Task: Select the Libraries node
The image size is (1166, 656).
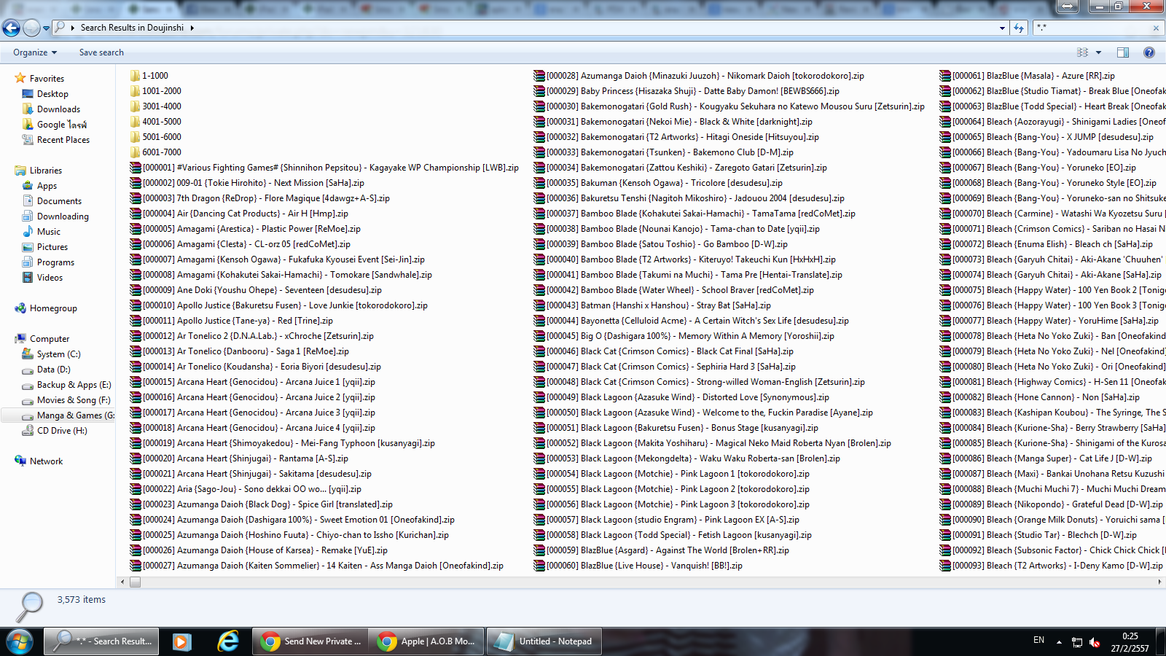Action: coord(45,171)
